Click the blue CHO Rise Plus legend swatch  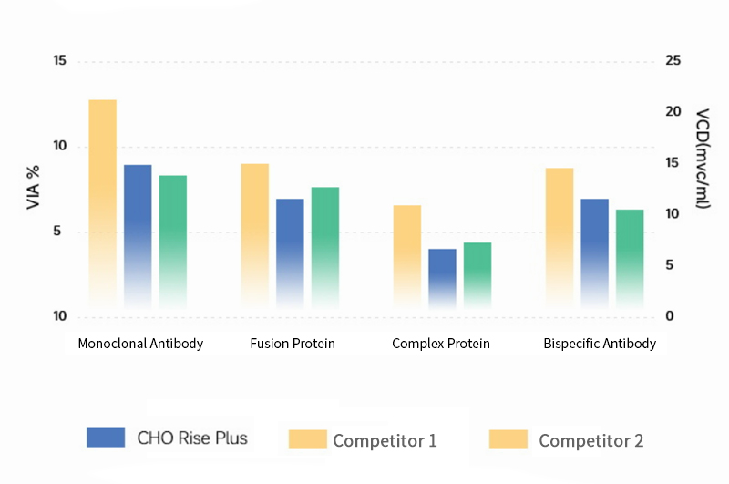click(x=105, y=438)
